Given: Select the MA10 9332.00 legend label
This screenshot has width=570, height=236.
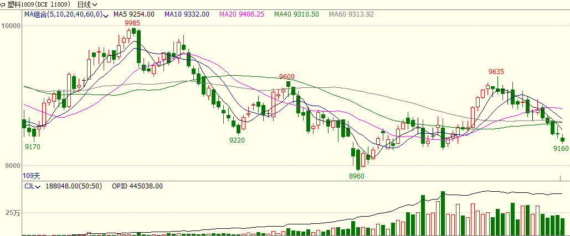Looking at the screenshot, I should 187,14.
